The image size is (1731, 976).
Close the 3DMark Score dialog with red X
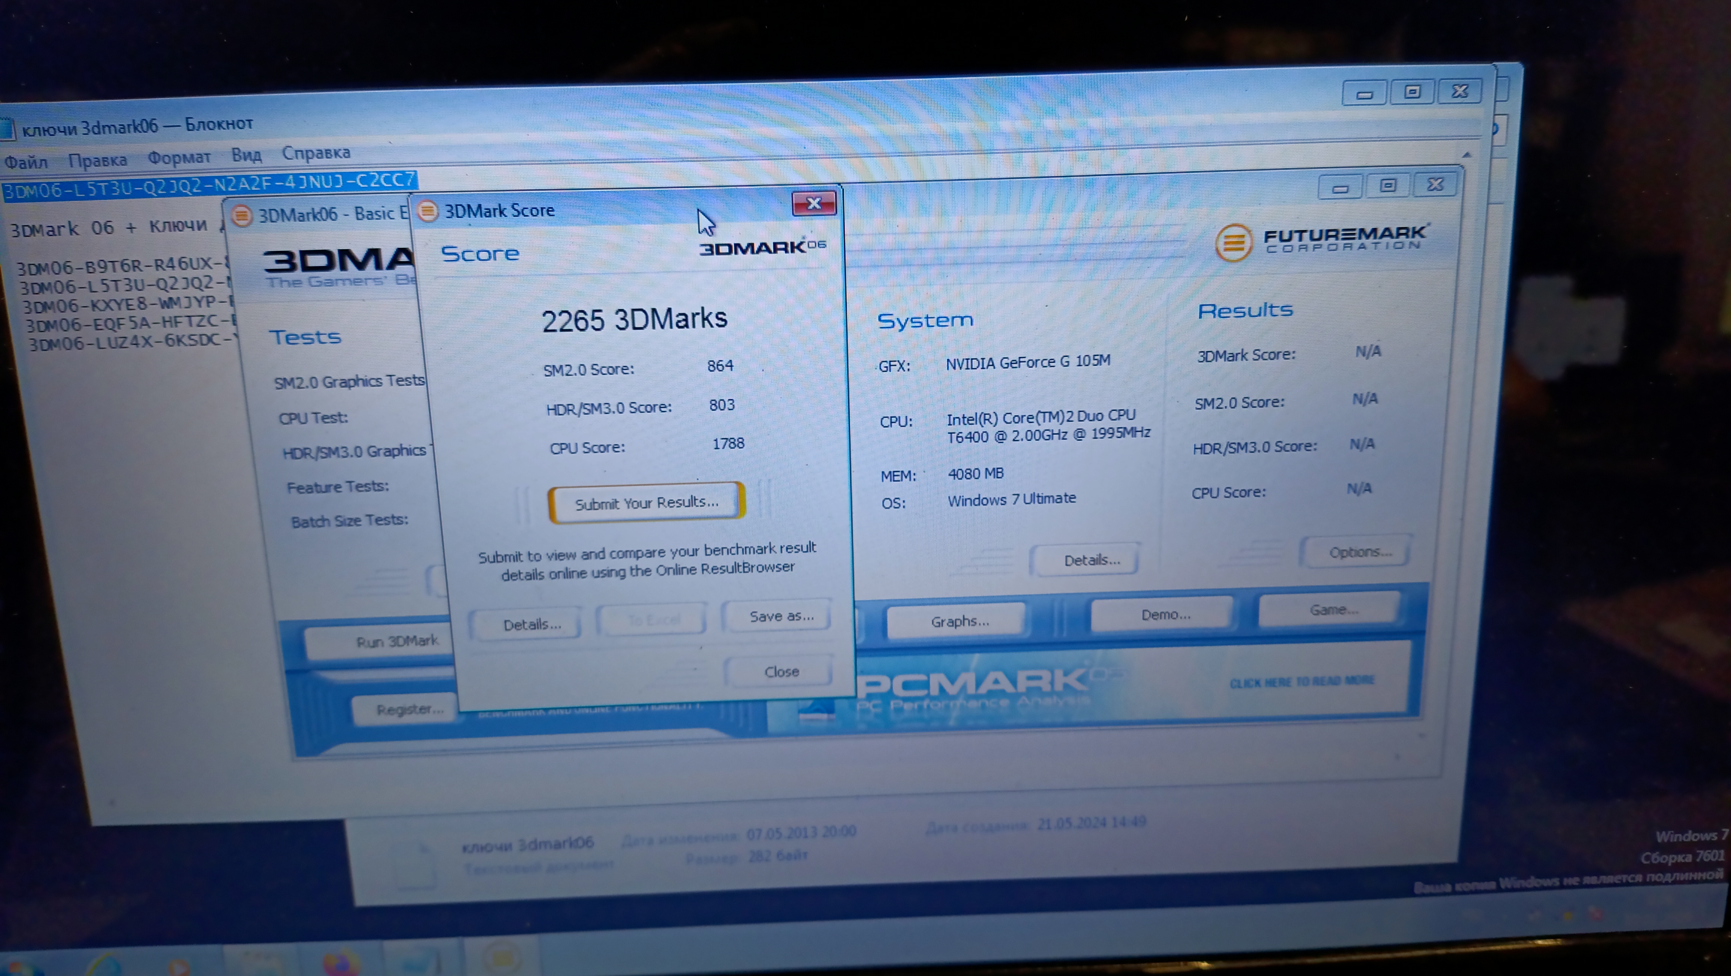[814, 203]
